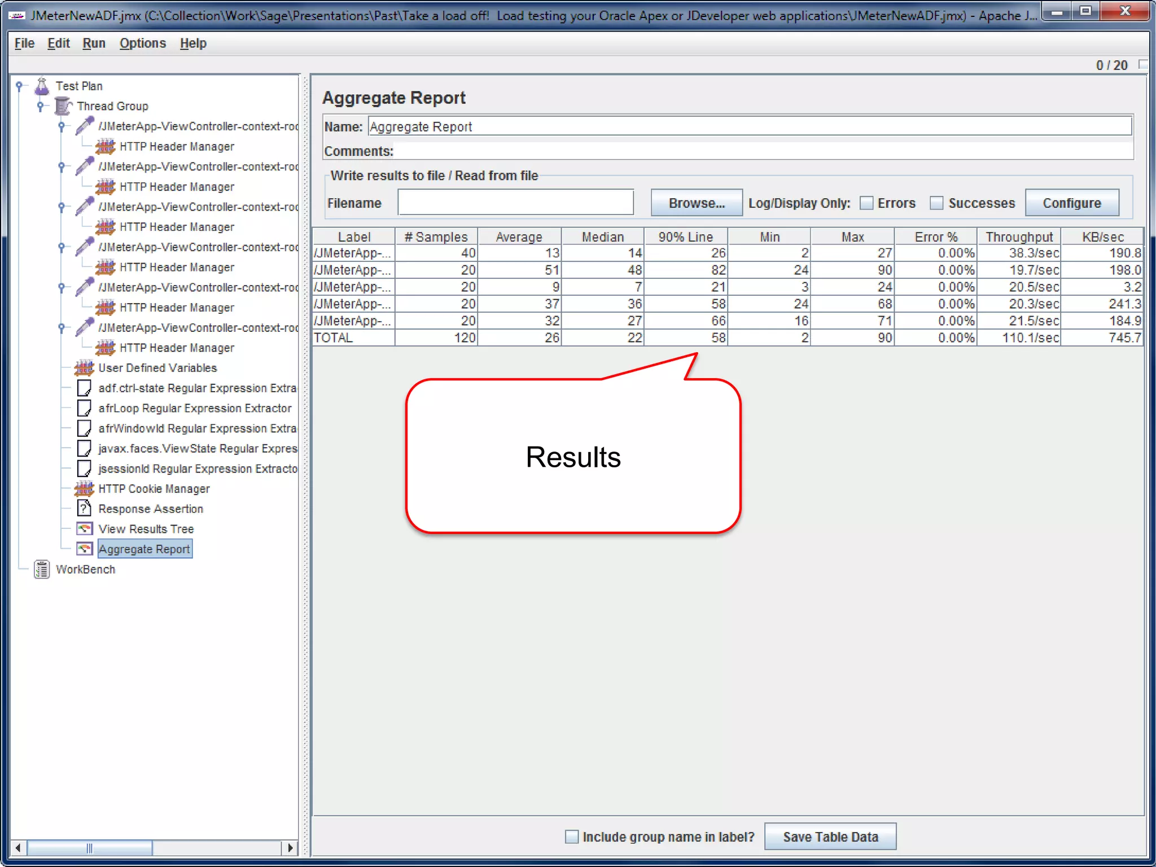This screenshot has width=1156, height=867.
Task: Click the Response Assertion question-mark icon
Action: tap(84, 509)
